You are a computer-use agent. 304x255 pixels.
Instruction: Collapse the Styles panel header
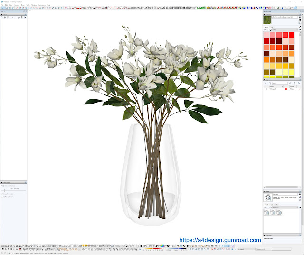pyautogui.click(x=282, y=191)
